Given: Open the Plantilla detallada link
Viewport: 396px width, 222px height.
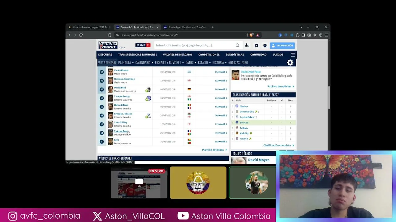Looking at the screenshot, I should [x=214, y=150].
